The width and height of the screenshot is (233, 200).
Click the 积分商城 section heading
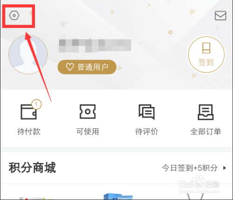32,167
